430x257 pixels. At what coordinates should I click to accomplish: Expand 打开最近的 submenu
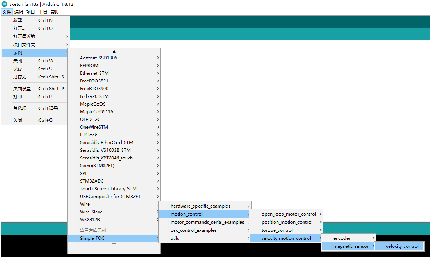35,37
